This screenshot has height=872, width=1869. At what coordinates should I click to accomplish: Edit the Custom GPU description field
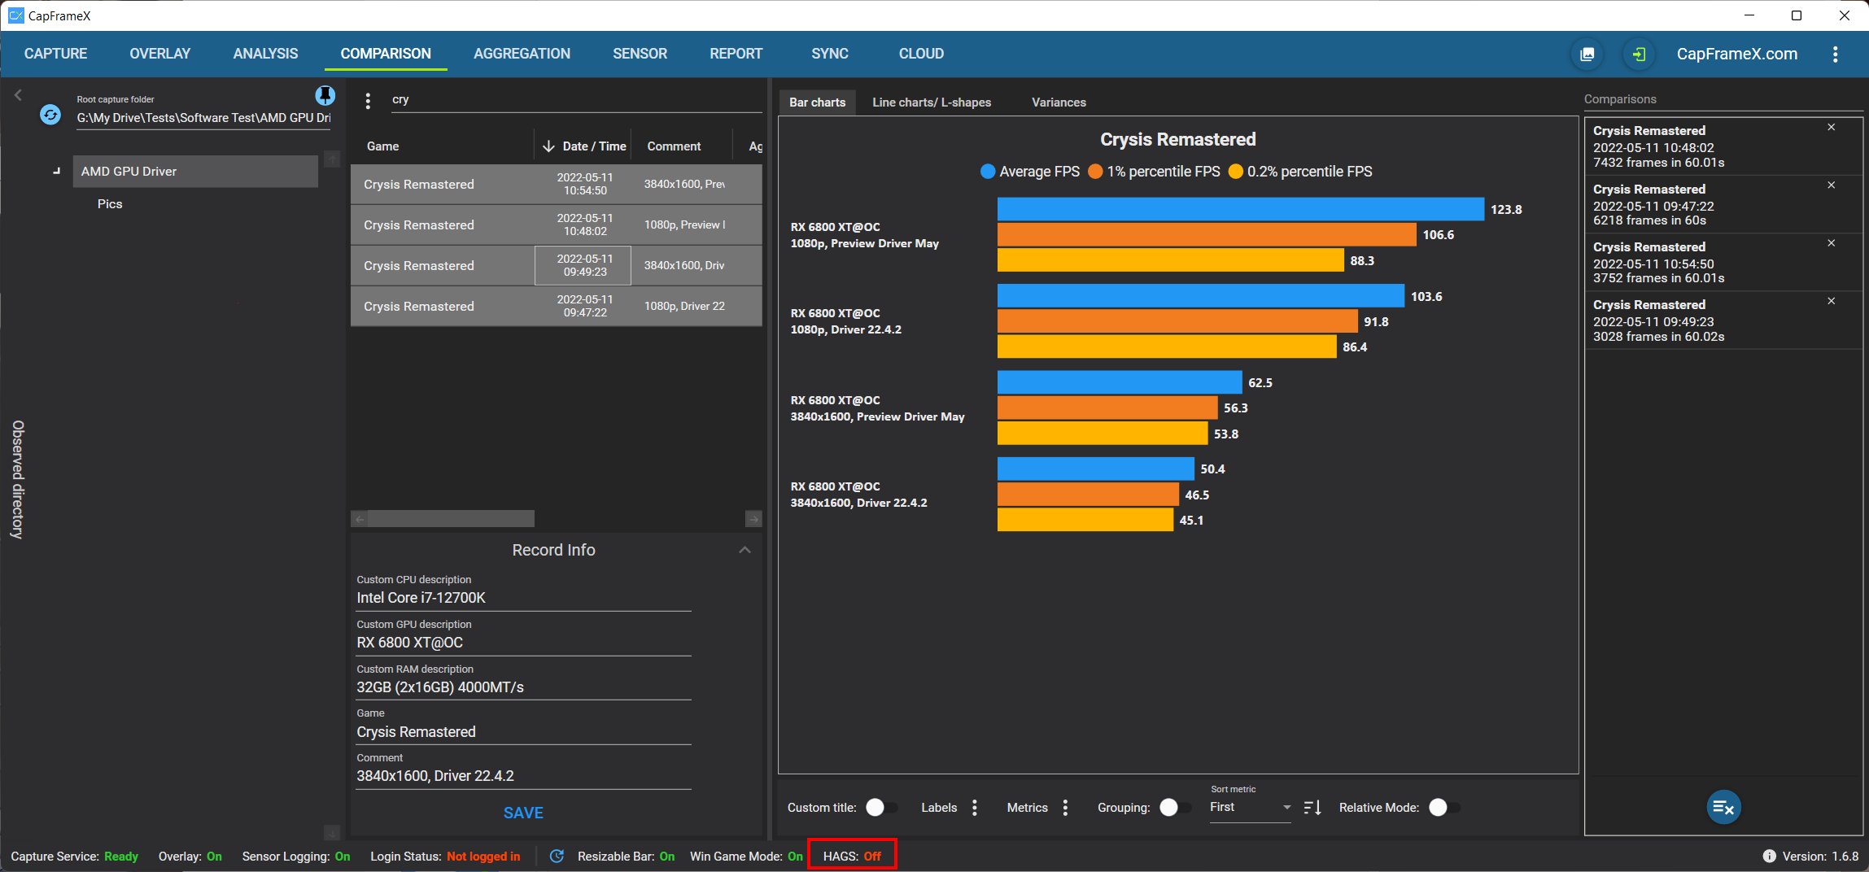(x=523, y=643)
